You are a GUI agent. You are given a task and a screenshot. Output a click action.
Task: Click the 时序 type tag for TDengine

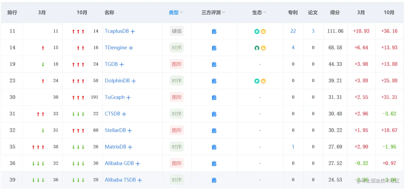click(x=177, y=48)
